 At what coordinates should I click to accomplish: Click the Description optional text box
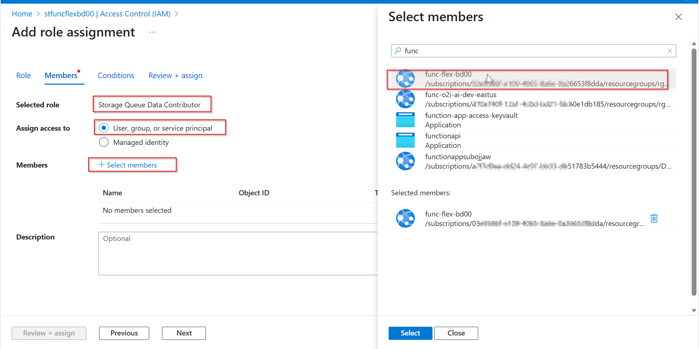pos(238,253)
